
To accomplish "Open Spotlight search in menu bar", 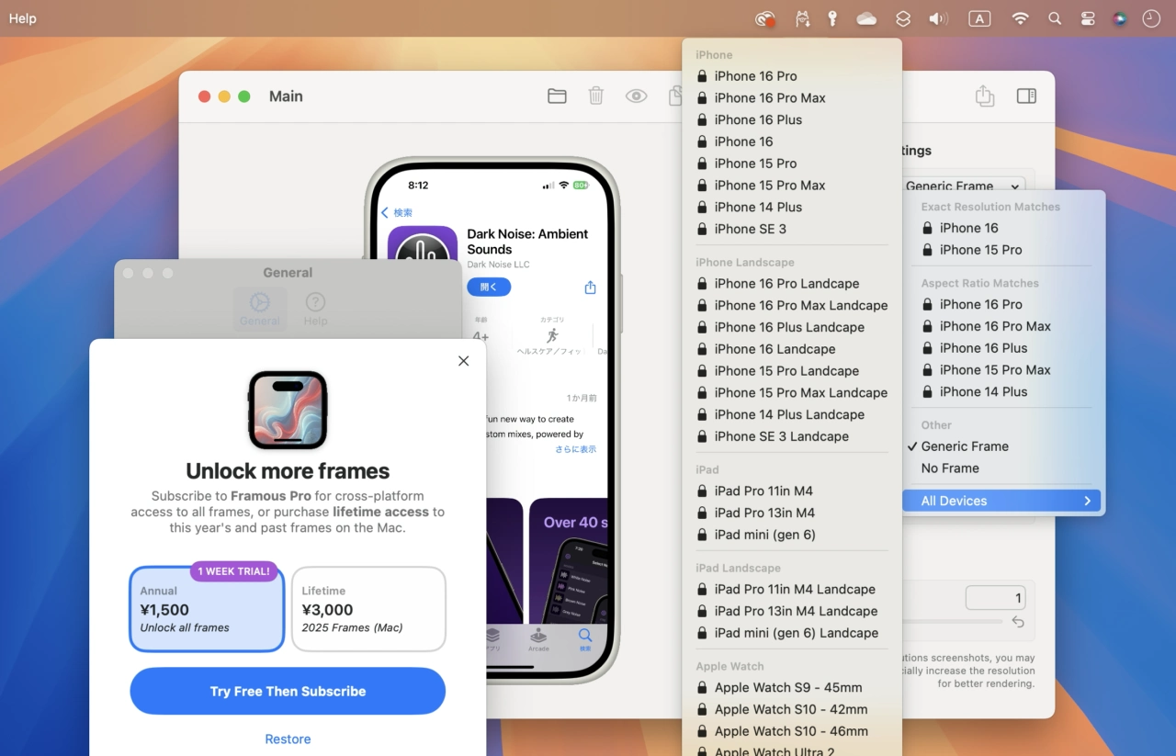I will coord(1055,18).
